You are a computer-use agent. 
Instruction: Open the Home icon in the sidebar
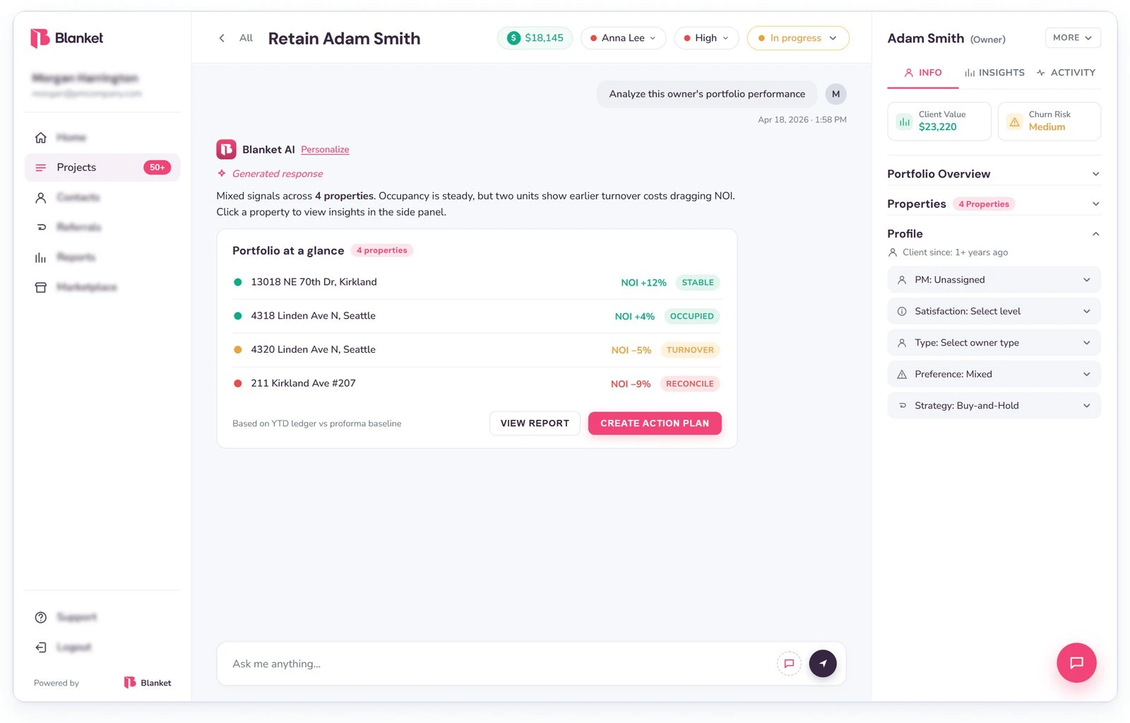click(41, 137)
